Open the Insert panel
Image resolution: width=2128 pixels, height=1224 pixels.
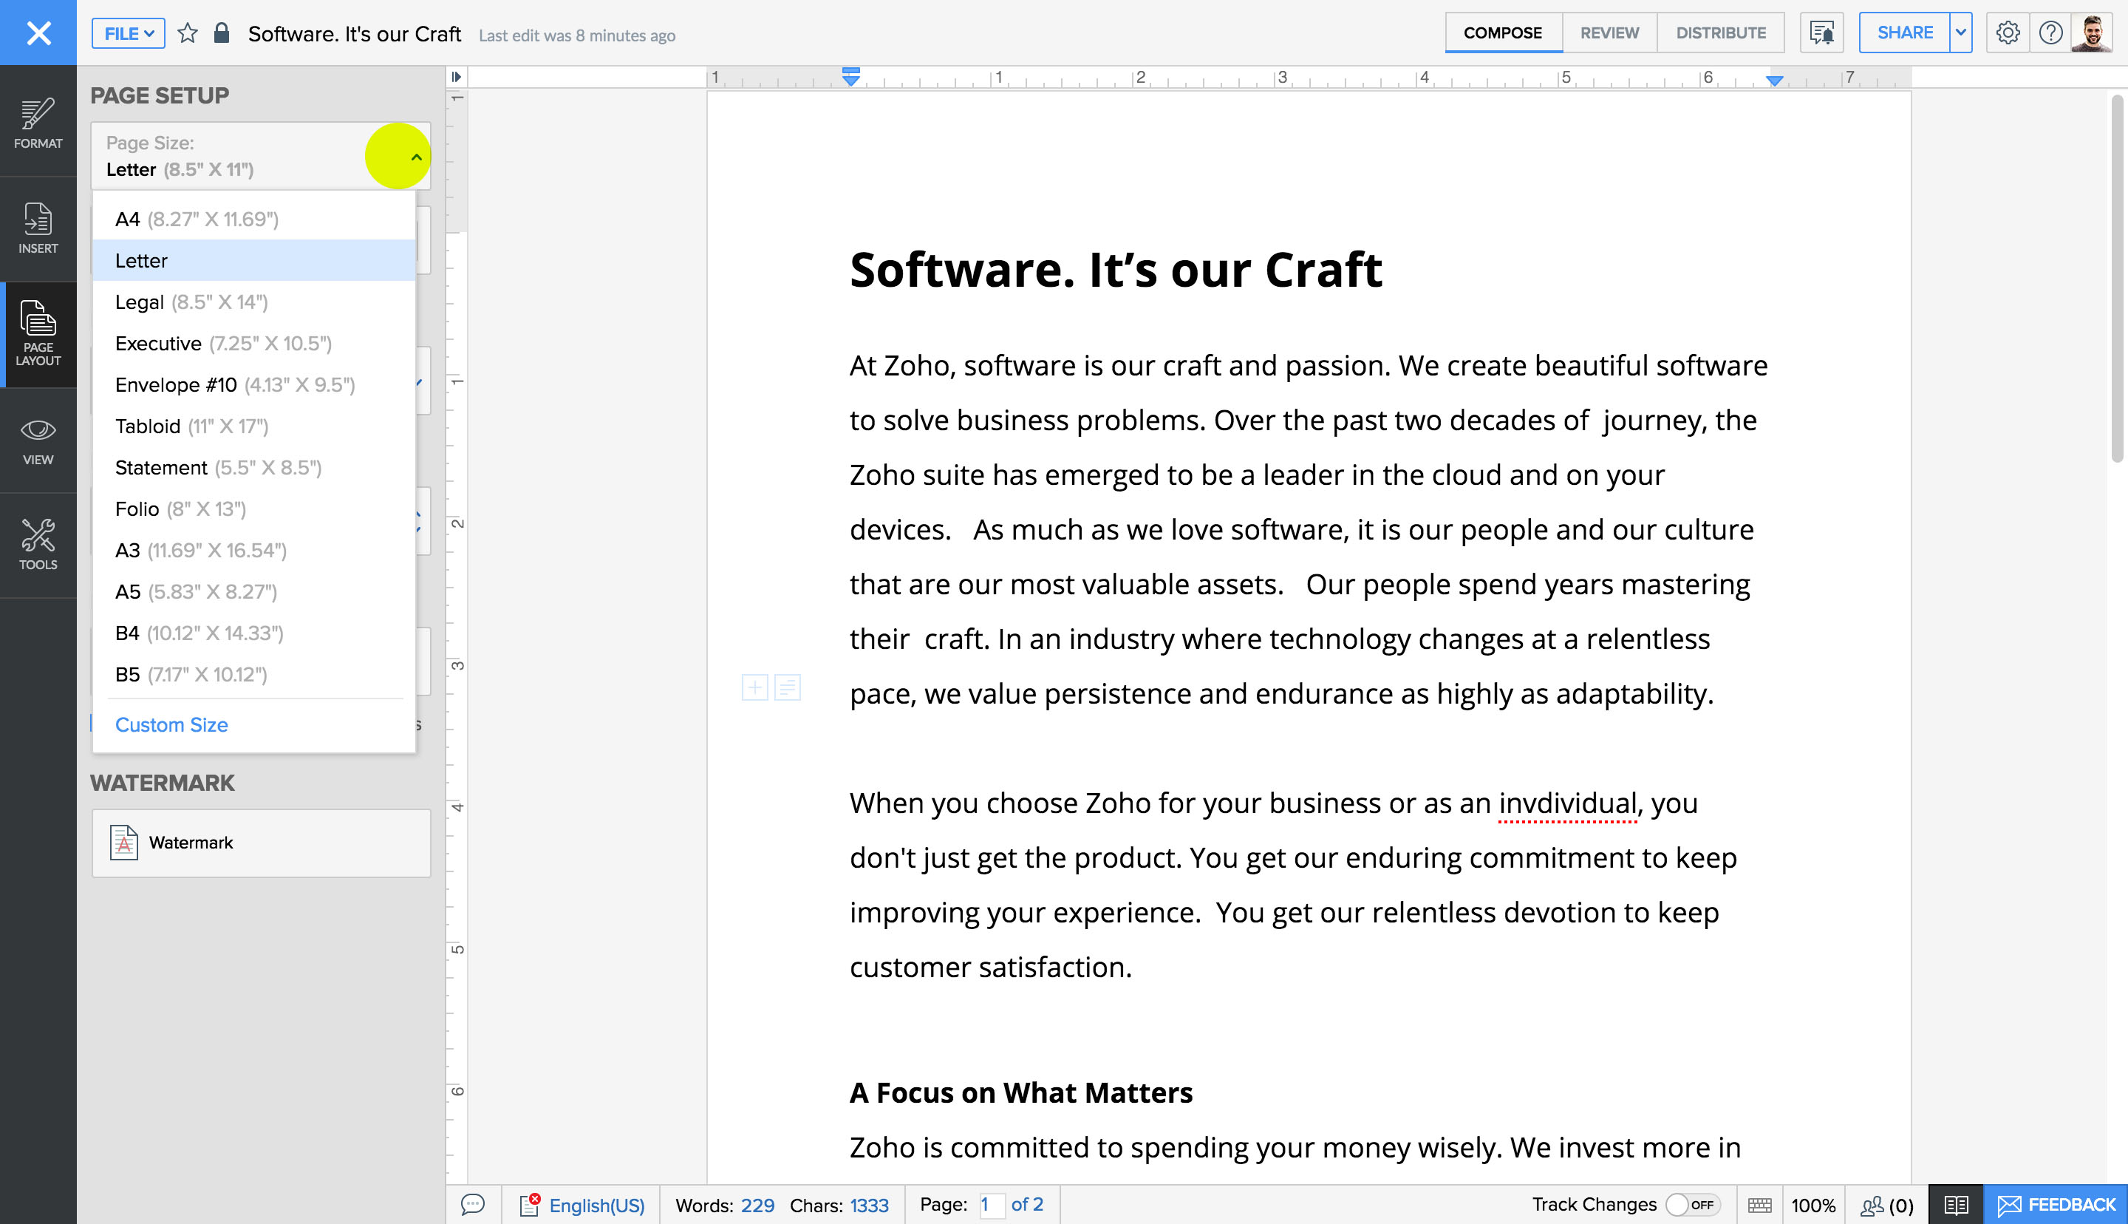(38, 227)
